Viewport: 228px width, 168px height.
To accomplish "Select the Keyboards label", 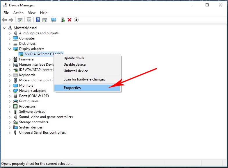I will pyautogui.click(x=27, y=75).
